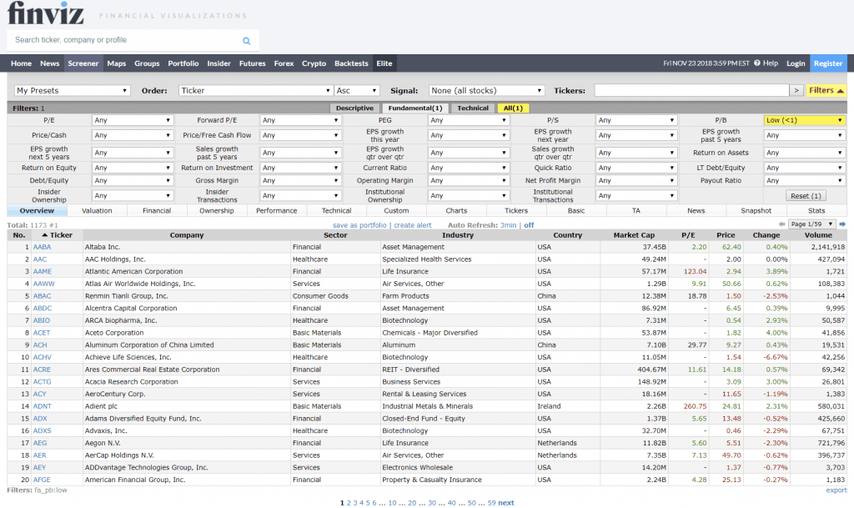
Task: Open the Order dropdown showing Ticker
Action: point(255,90)
